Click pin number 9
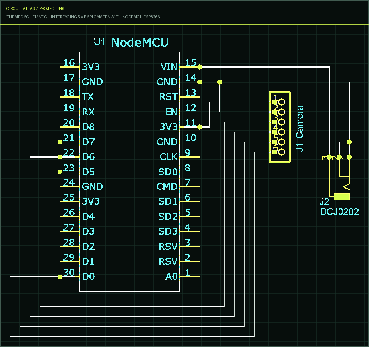Screen dimensions: 369x347 pyautogui.click(x=188, y=153)
